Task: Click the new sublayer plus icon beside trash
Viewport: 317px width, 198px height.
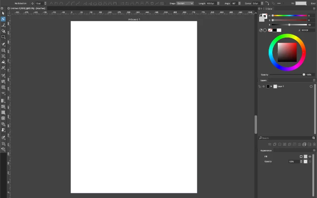Action: [x=309, y=144]
